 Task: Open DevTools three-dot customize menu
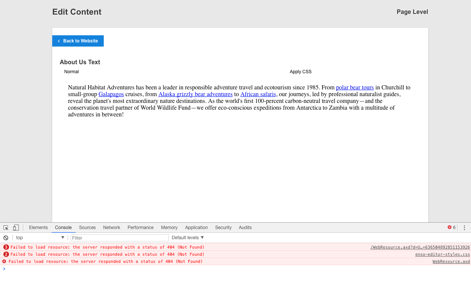point(464,228)
